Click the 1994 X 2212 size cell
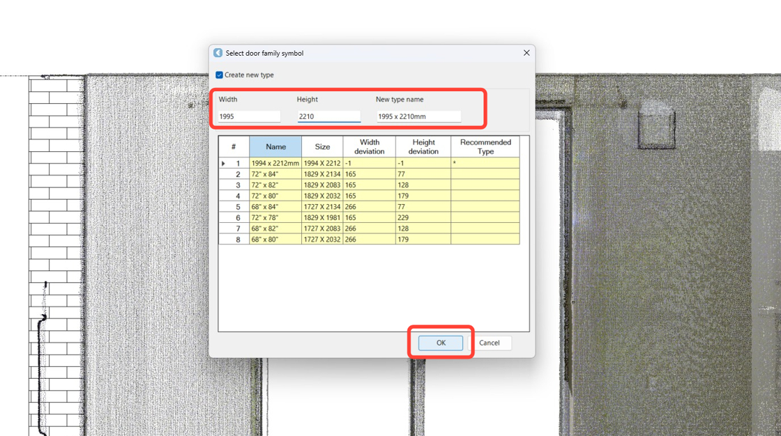Viewport: 781px width, 436px height. click(322, 163)
